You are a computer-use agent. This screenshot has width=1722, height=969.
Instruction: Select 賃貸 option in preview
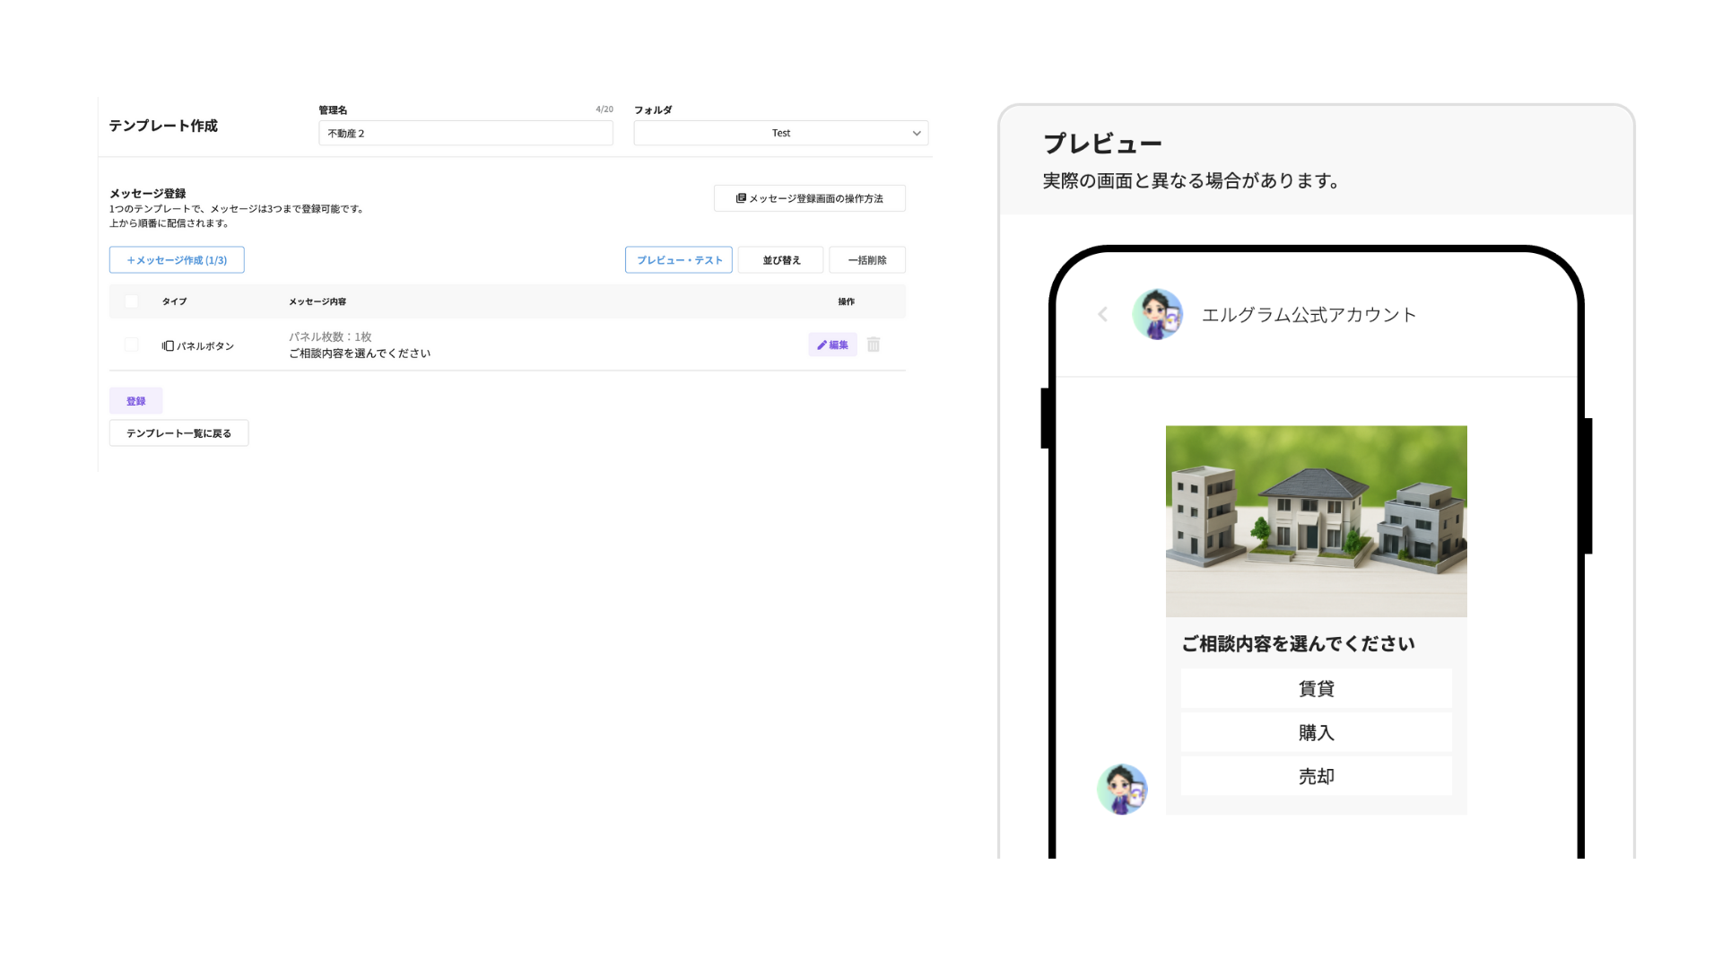point(1316,689)
